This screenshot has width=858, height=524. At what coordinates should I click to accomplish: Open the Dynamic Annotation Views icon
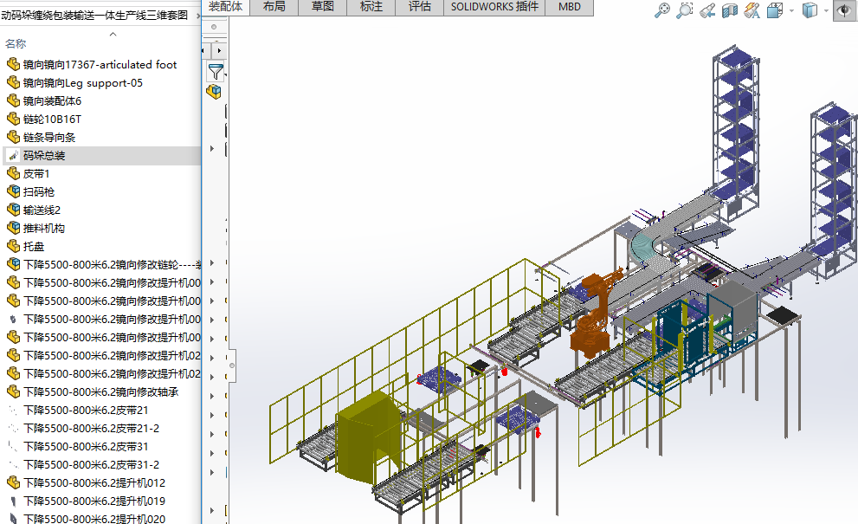pyautogui.click(x=752, y=10)
